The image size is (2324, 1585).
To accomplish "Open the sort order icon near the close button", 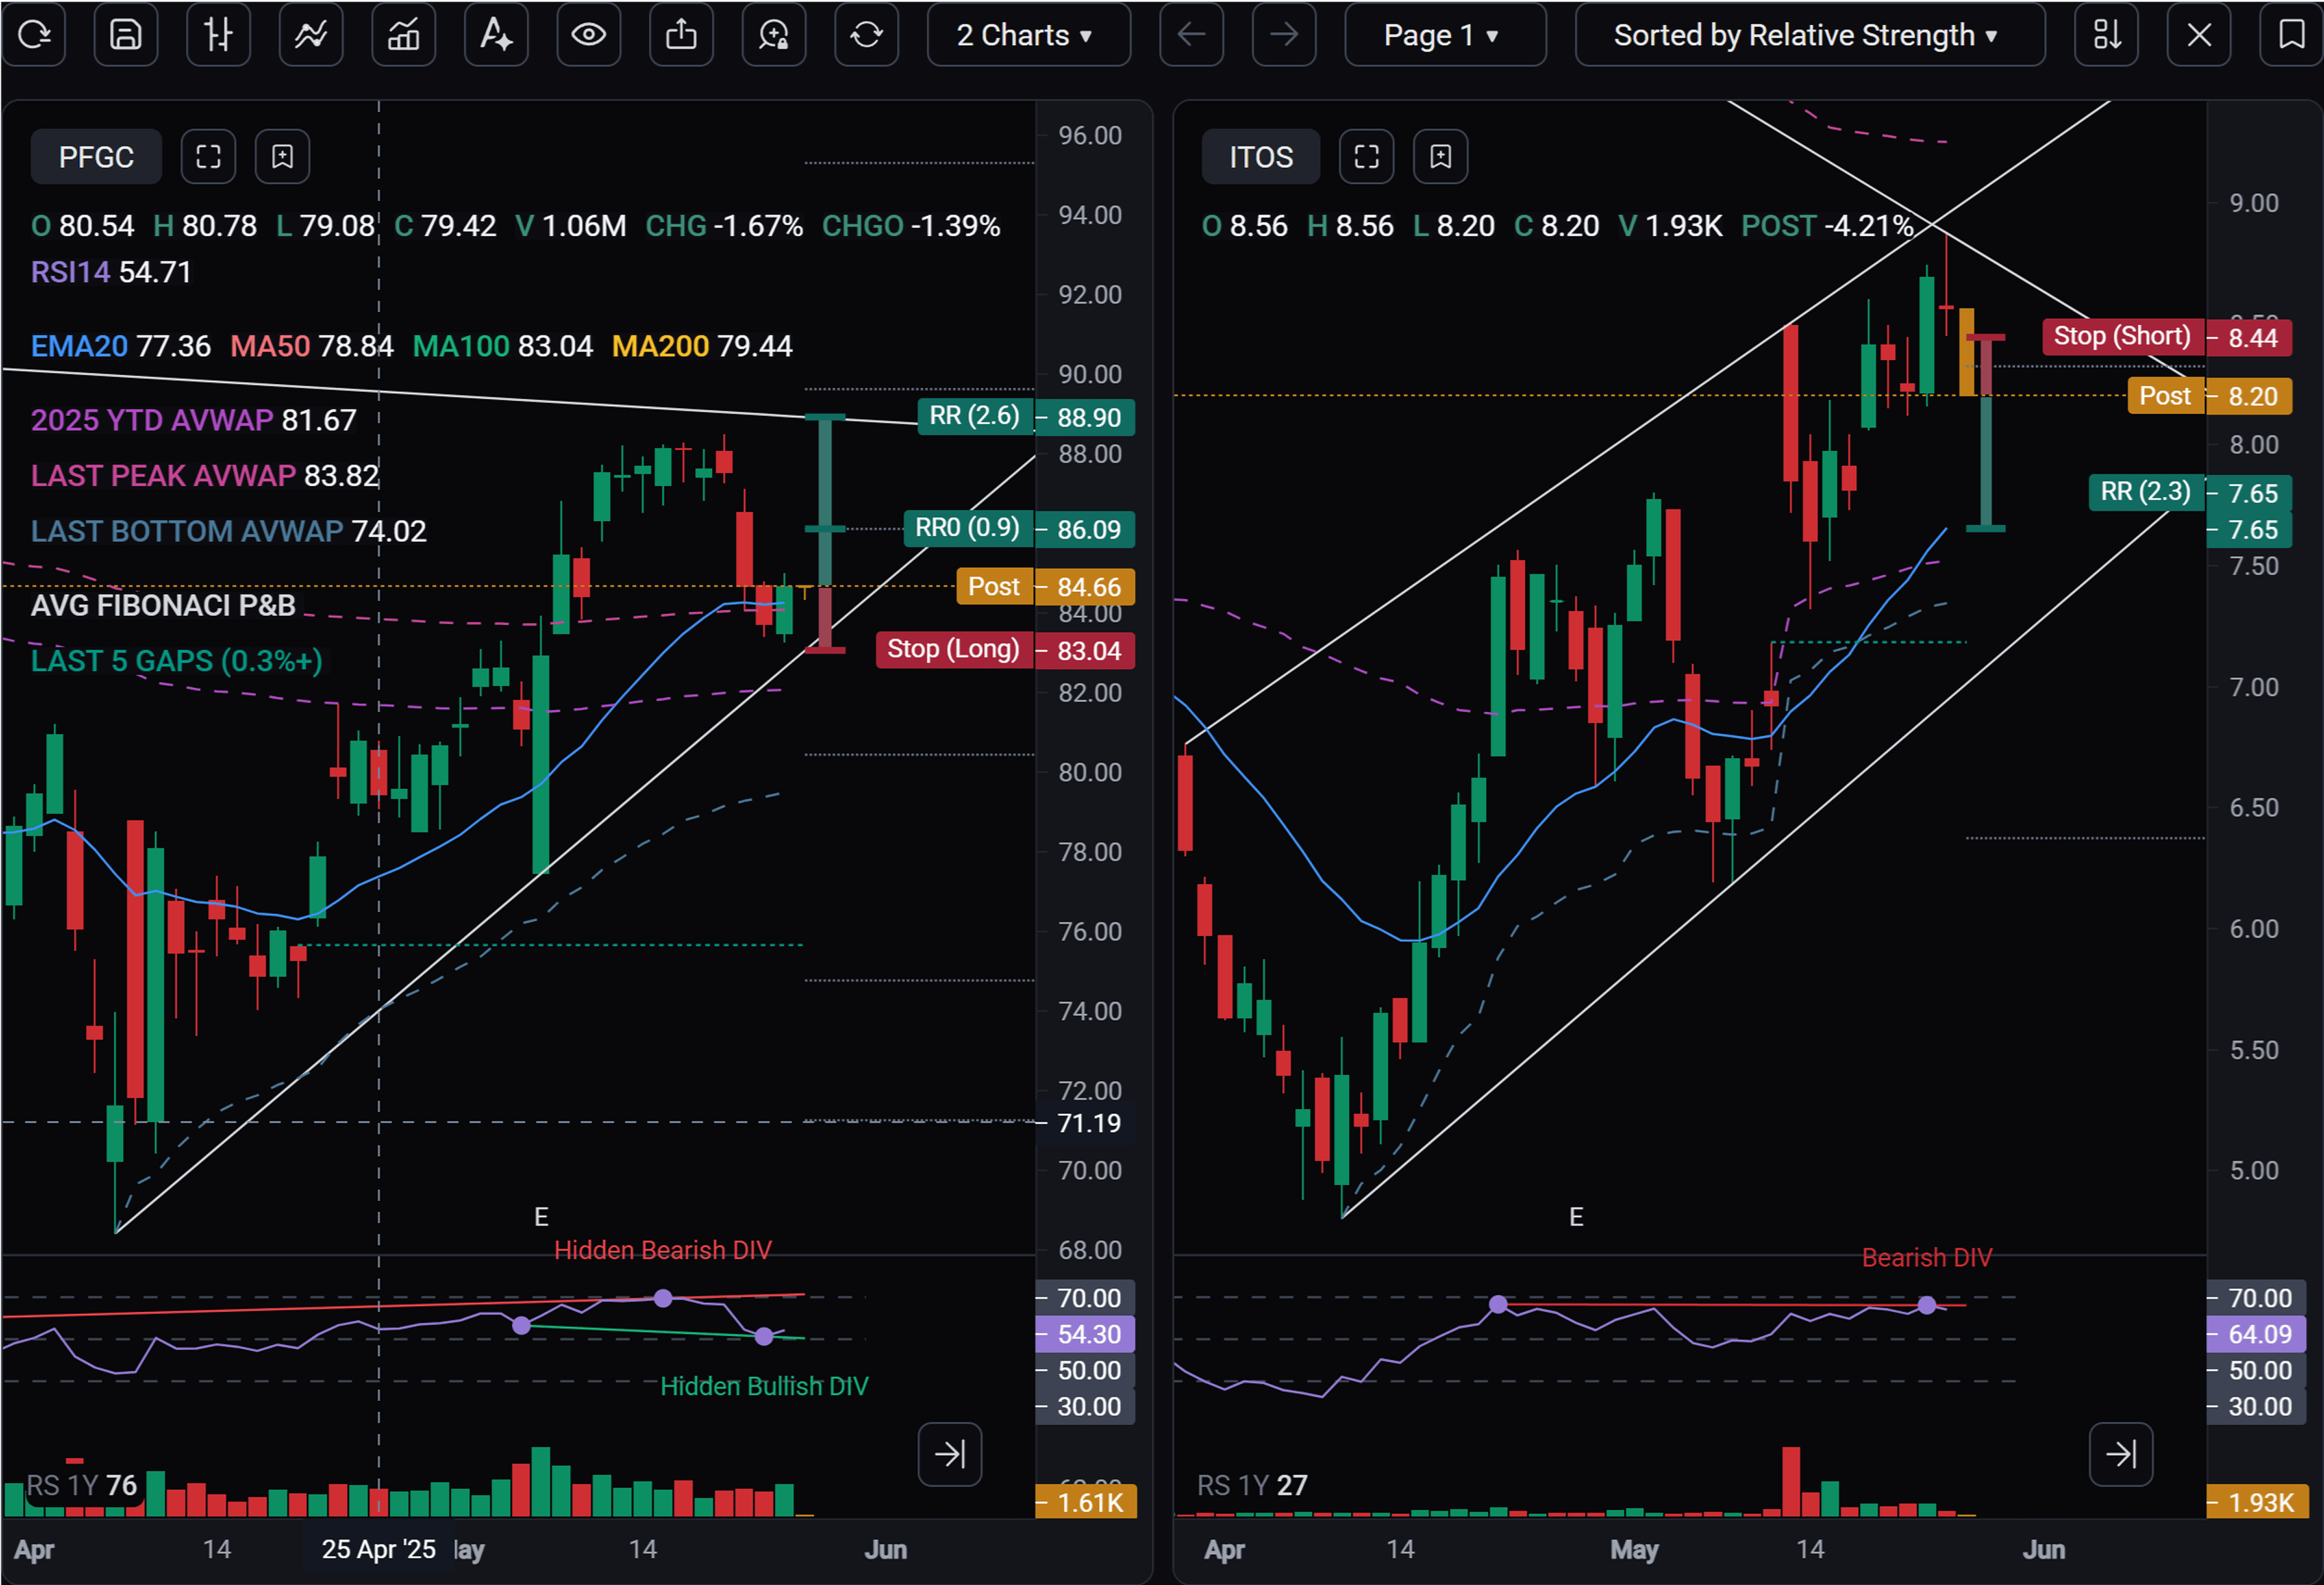I will pyautogui.click(x=2106, y=35).
